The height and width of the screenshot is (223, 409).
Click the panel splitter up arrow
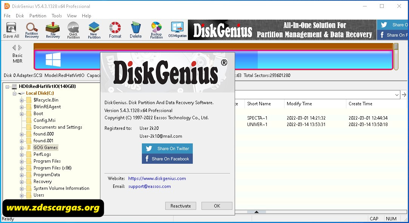click(x=257, y=212)
